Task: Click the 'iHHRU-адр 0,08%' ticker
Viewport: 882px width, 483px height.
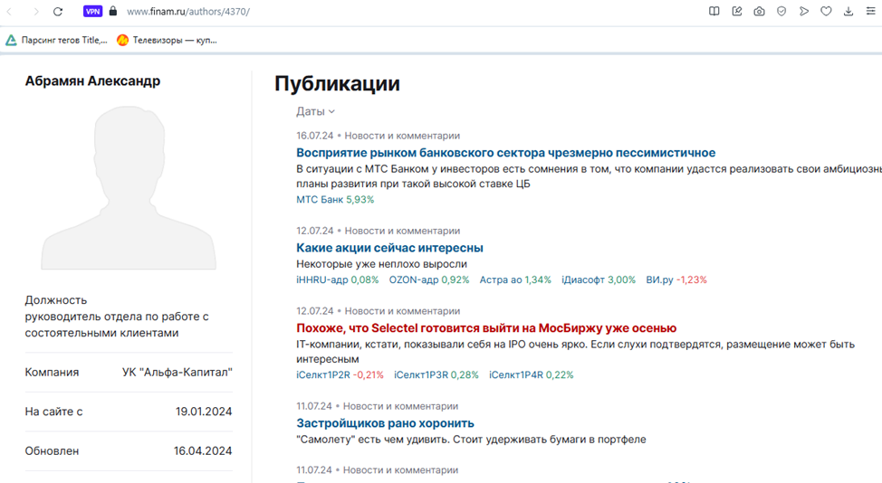Action: click(x=338, y=279)
